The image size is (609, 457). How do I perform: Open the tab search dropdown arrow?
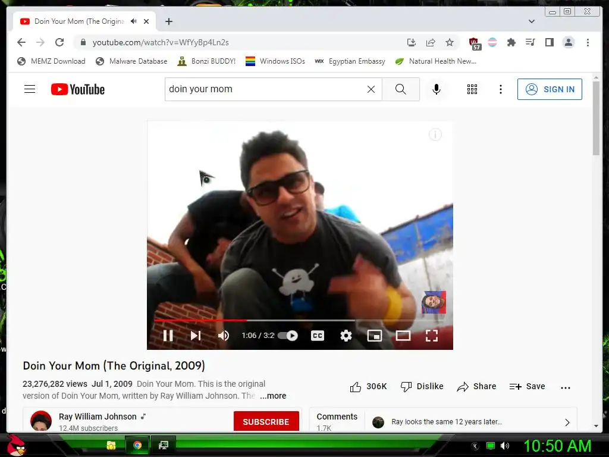coord(532,21)
